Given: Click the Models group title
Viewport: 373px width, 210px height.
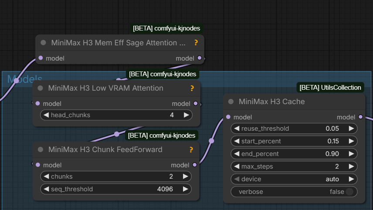Looking at the screenshot, I should pos(25,79).
